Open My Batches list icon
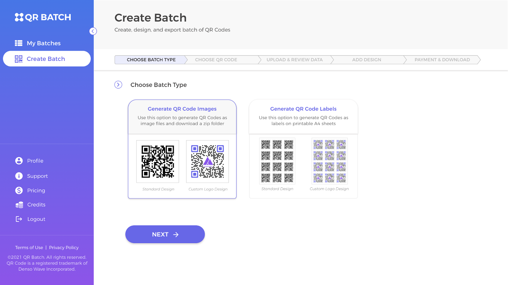Viewport: 508px width, 285px height. pos(18,43)
